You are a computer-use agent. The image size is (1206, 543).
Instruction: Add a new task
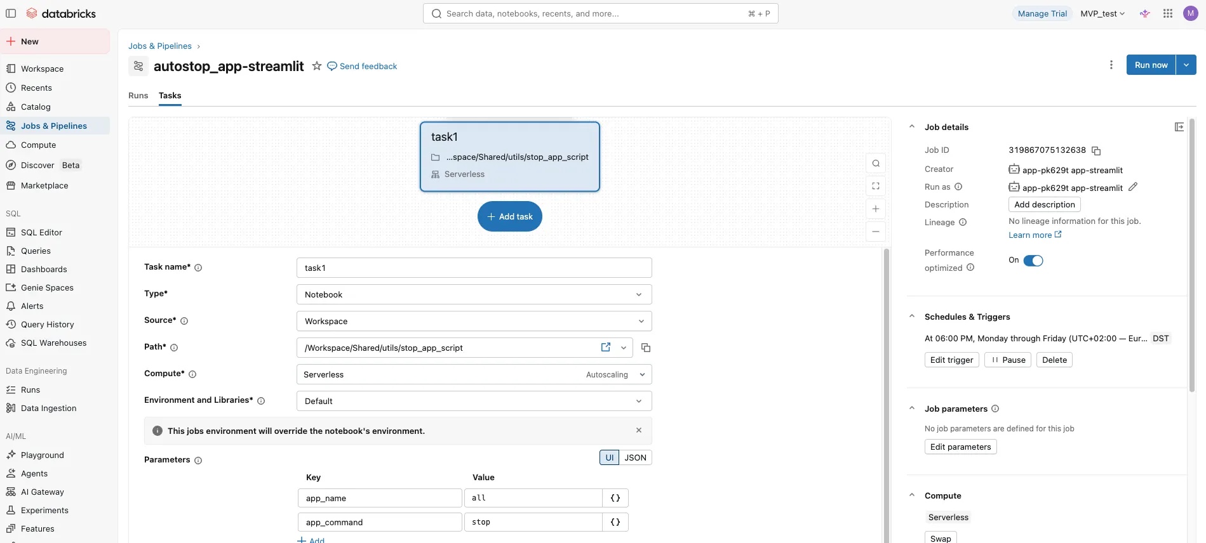pyautogui.click(x=510, y=216)
